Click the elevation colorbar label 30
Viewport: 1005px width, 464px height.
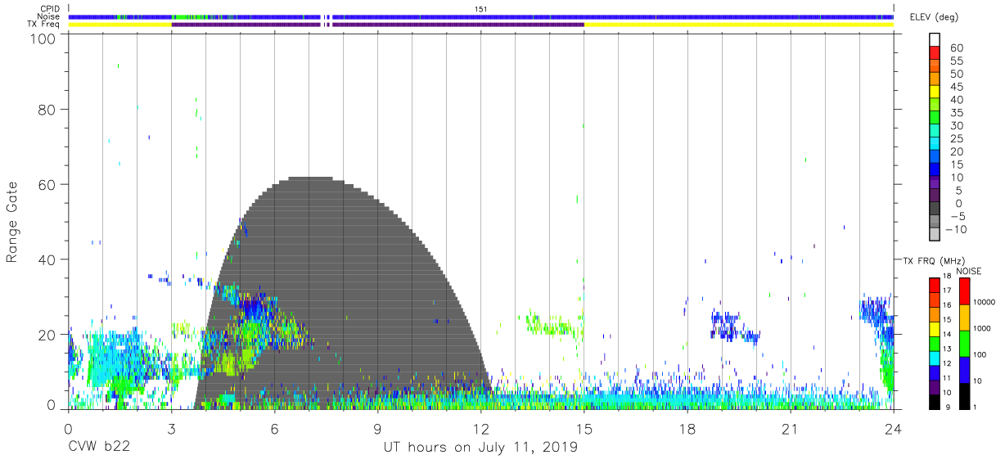tap(956, 125)
